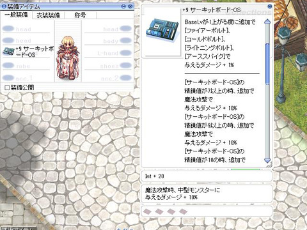Screen dimensions: 307x230
Task: Click the item title +9 サーキットボード-OS
Action: tap(212, 10)
